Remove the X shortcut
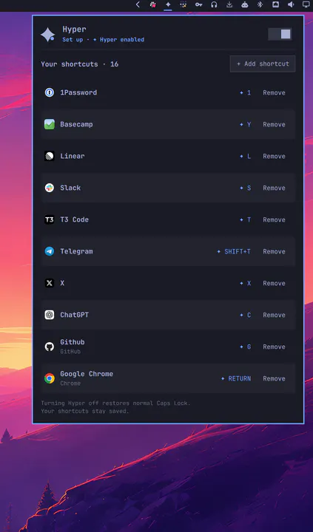Image resolution: width=313 pixels, height=532 pixels. coord(274,283)
